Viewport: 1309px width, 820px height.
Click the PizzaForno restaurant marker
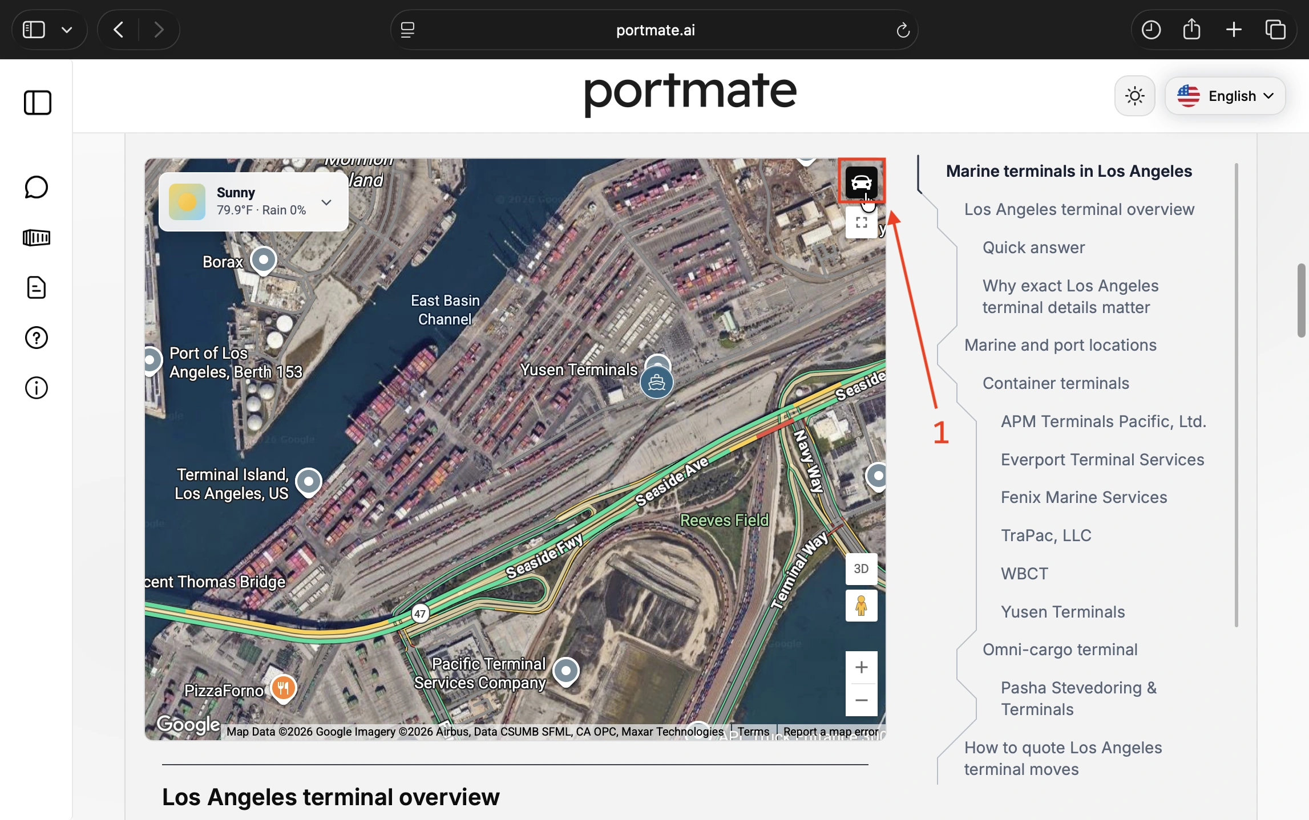click(x=283, y=689)
